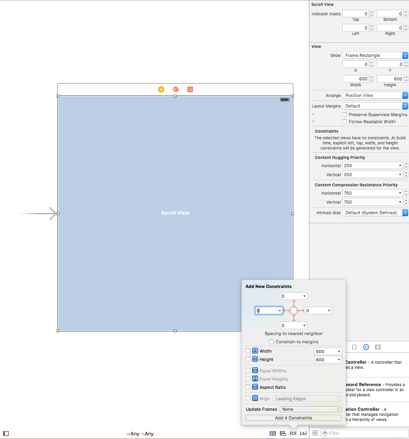Image resolution: width=409 pixels, height=439 pixels.
Task: Enable Preserve Superview Margins
Action: point(345,114)
